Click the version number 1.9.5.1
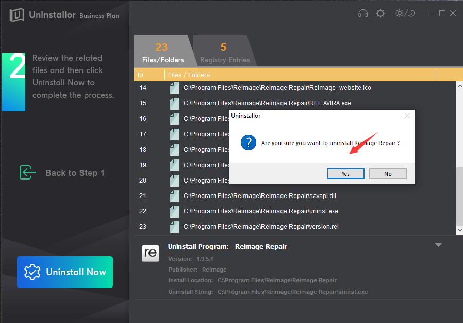The image size is (463, 323). coord(205,259)
